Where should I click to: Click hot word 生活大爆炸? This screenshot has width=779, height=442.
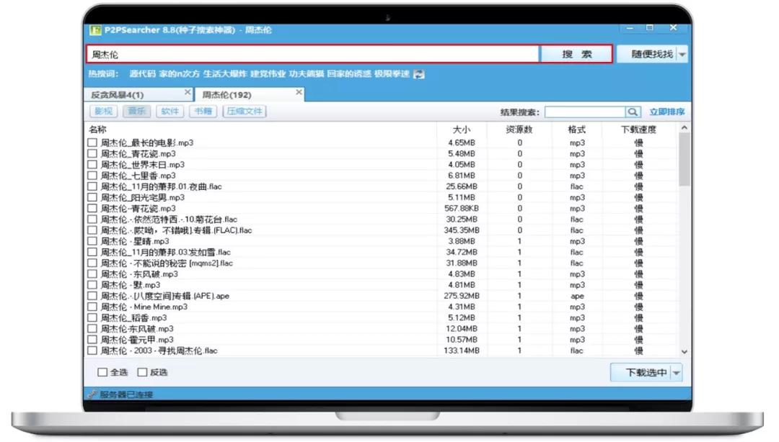pyautogui.click(x=225, y=74)
